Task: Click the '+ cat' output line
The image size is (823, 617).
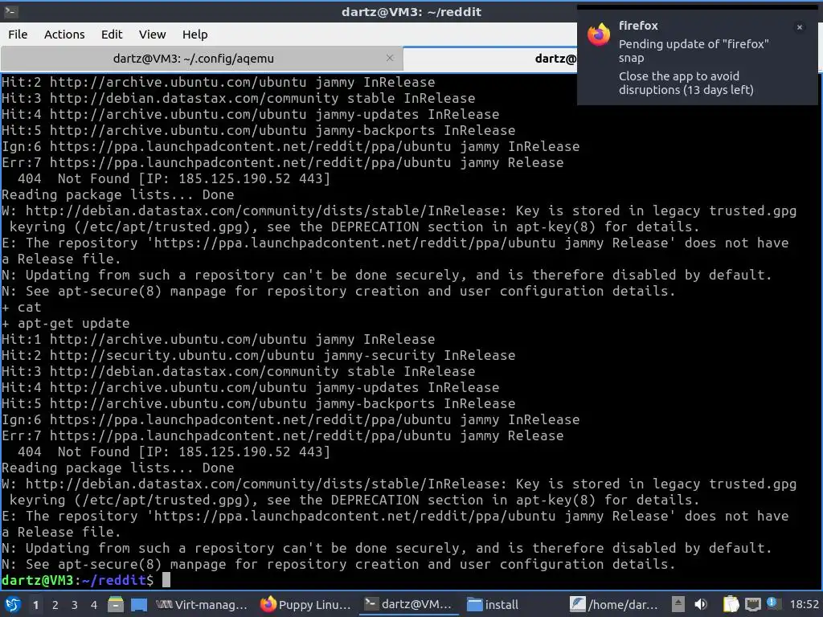Action: coord(21,307)
